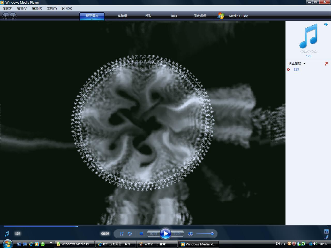The width and height of the screenshot is (331, 248).
Task: Click the Stop playback button
Action: (141, 234)
